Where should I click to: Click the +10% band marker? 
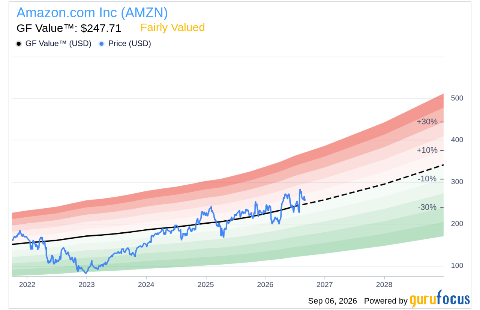point(427,150)
